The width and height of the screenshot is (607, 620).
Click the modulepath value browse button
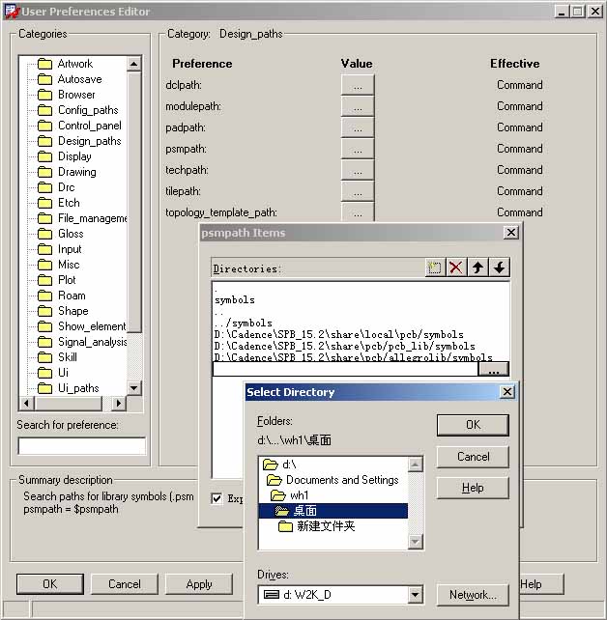coord(358,107)
